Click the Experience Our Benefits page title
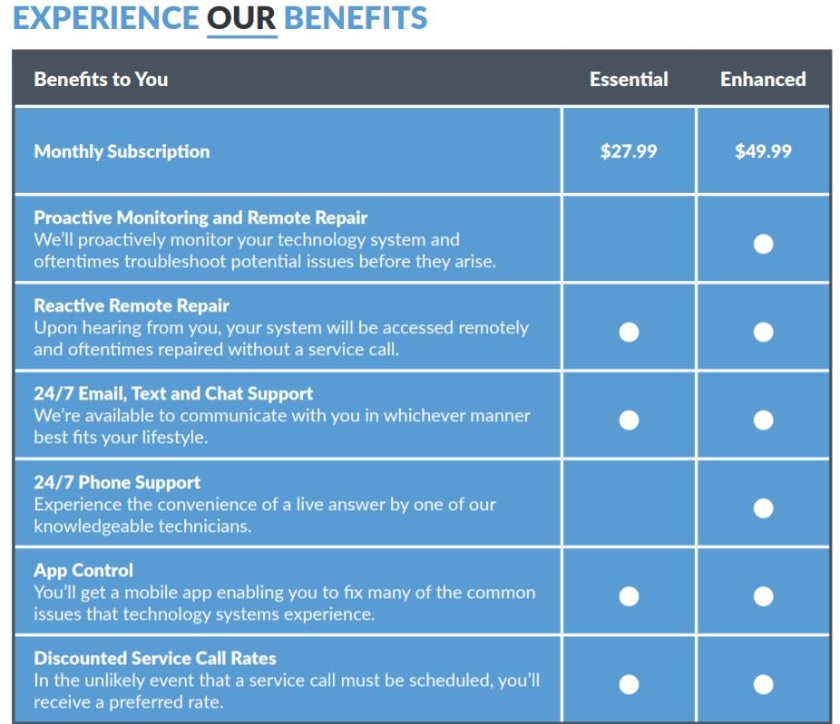This screenshot has height=724, width=840. click(x=220, y=17)
